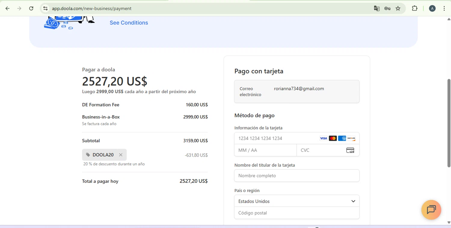Screen dimensions: 451x228
Task: Open saved passwords key icon
Action: click(x=387, y=8)
